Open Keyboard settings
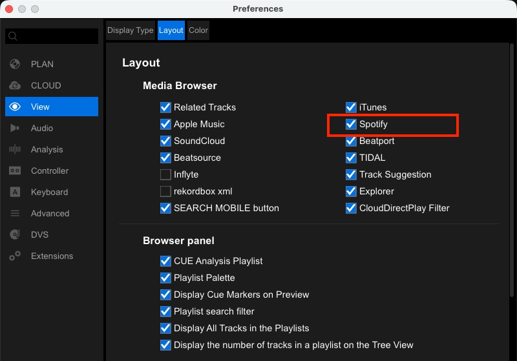517x361 pixels. tap(50, 192)
